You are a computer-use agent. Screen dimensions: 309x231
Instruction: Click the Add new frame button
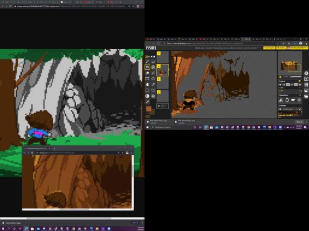162,106
